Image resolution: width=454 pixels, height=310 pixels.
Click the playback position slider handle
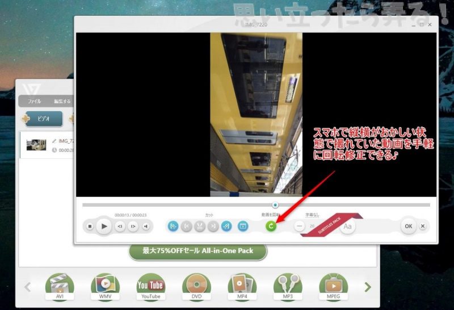[x=275, y=205]
